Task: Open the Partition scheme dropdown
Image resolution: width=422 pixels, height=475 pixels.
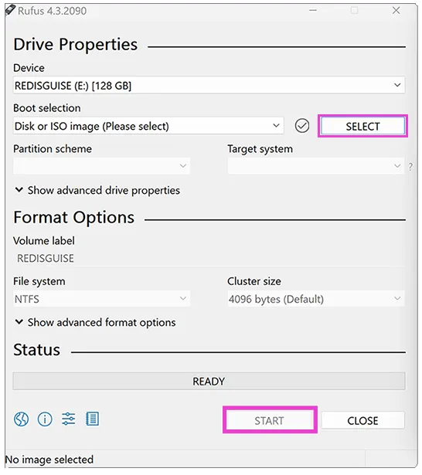Action: pos(101,166)
